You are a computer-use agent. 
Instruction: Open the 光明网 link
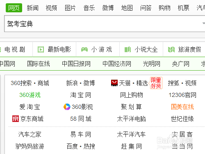(152, 64)
